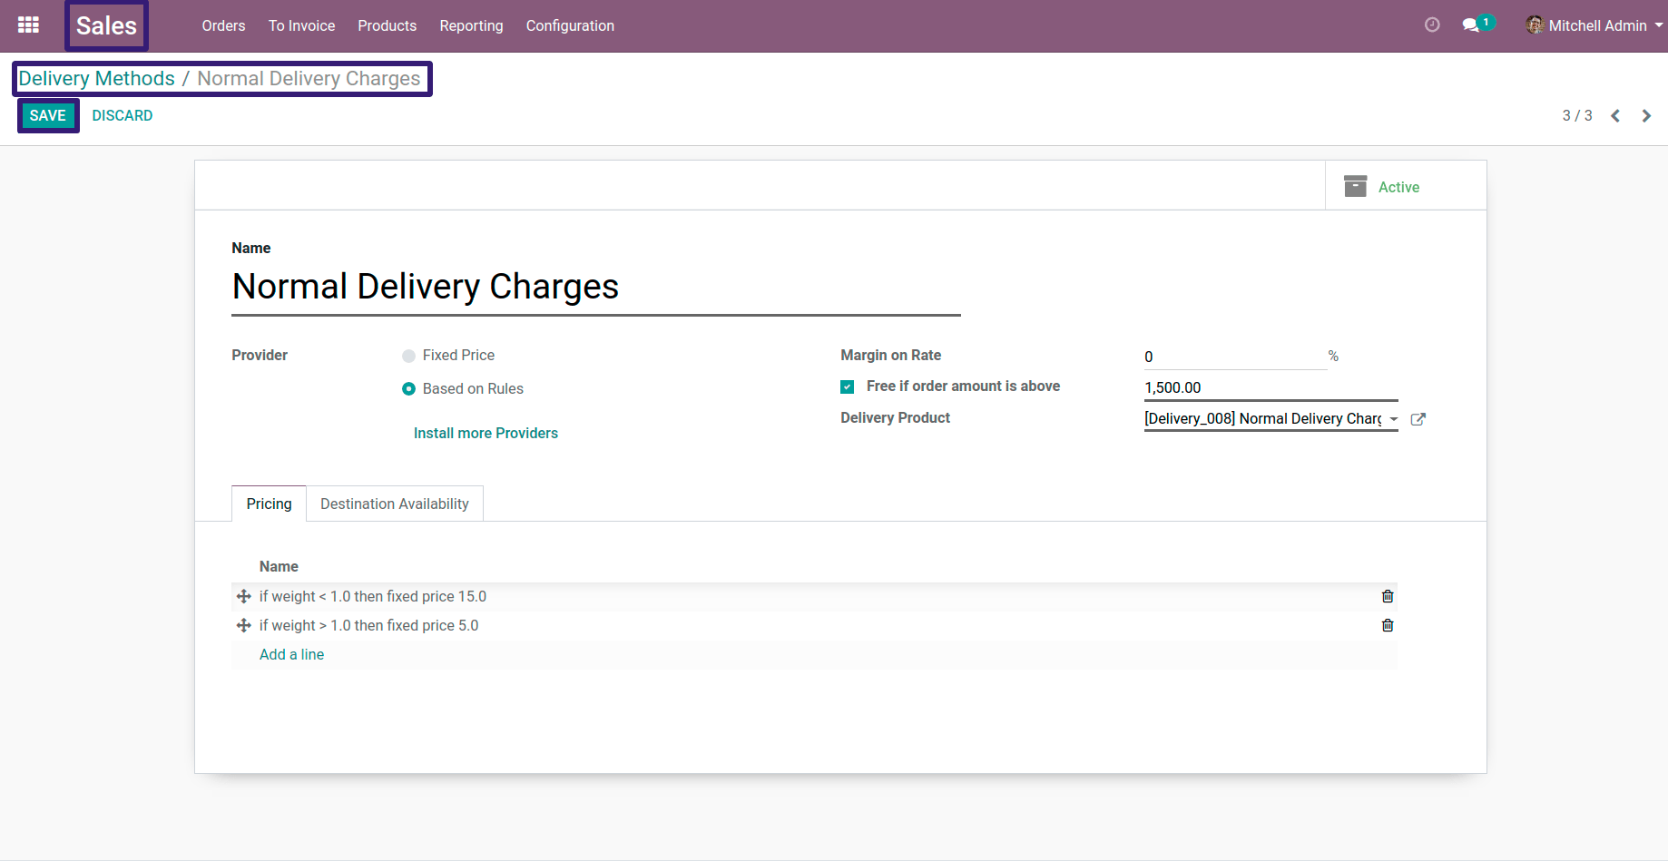Click the Margin on Rate input

coord(1234,357)
